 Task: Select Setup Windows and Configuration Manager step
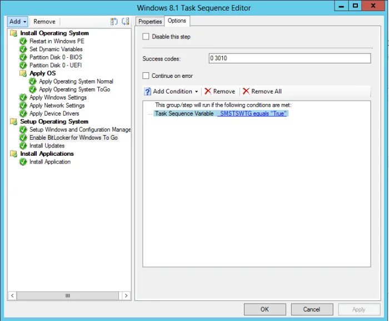(80, 130)
